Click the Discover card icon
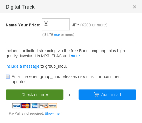Viewport: 142px width, 123px height. tap(44, 106)
